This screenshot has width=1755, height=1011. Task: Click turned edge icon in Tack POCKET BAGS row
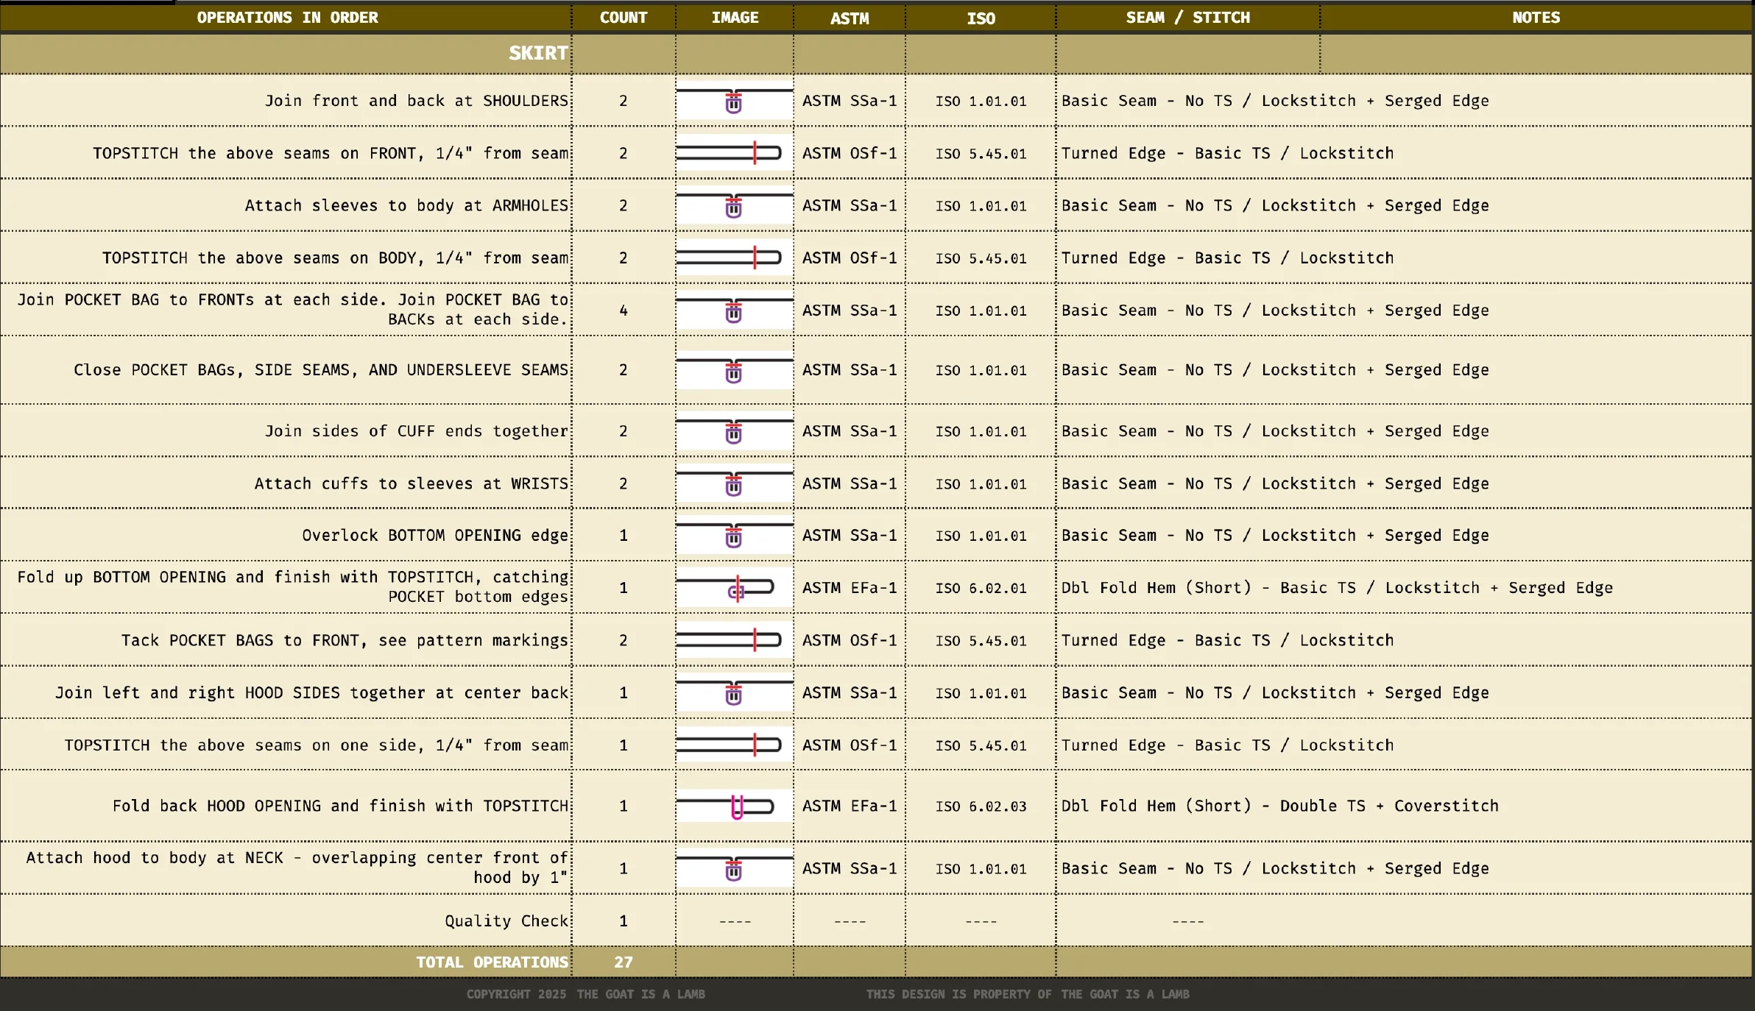pos(734,640)
